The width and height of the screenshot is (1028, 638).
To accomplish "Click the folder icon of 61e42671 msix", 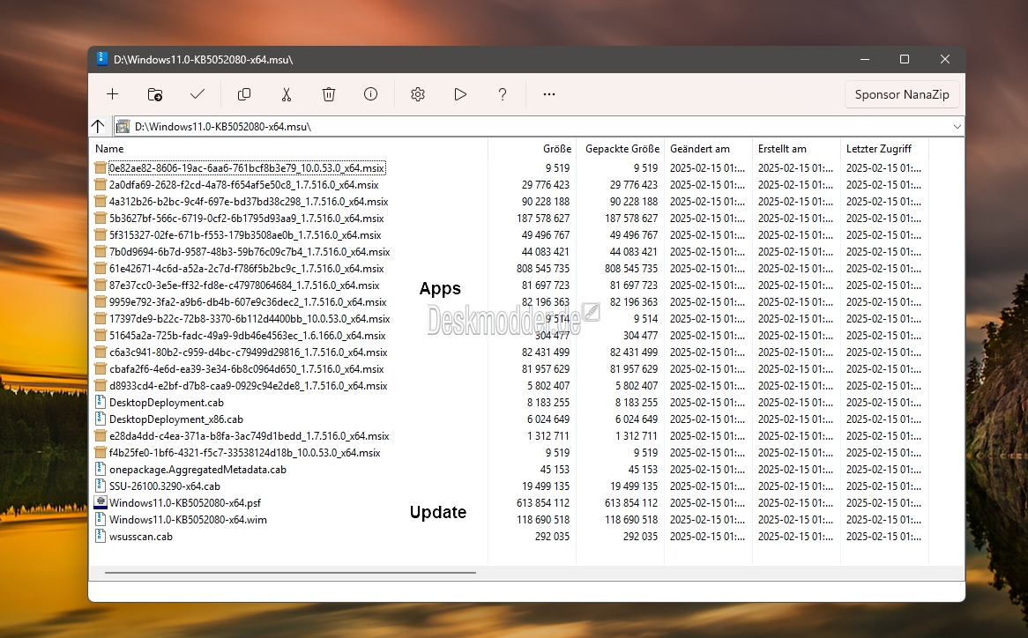I will point(101,268).
